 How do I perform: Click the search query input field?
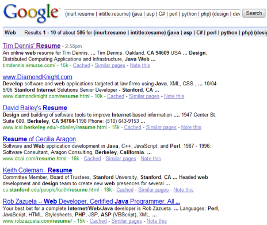(x=152, y=14)
